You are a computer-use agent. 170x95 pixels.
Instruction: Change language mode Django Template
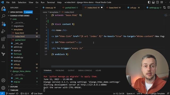[x=158, y=93]
